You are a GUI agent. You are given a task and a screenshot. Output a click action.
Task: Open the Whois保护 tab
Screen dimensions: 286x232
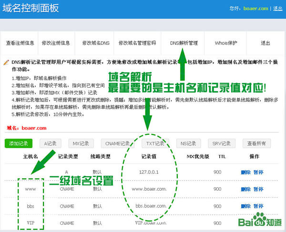226,43
